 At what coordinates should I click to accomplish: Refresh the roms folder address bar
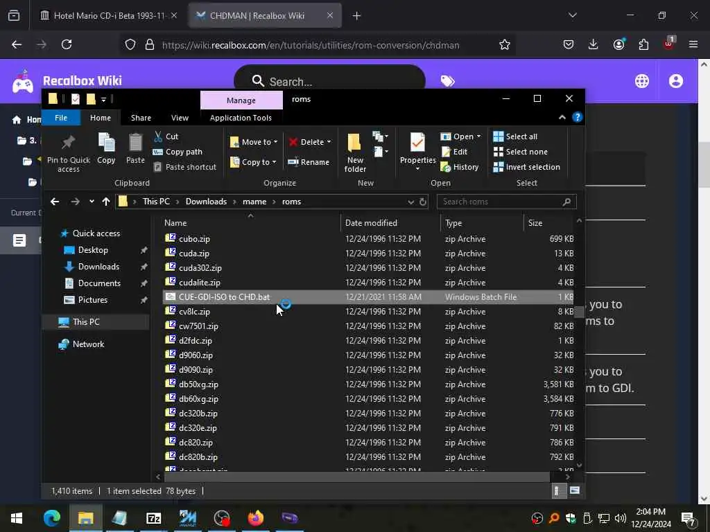coord(423,202)
